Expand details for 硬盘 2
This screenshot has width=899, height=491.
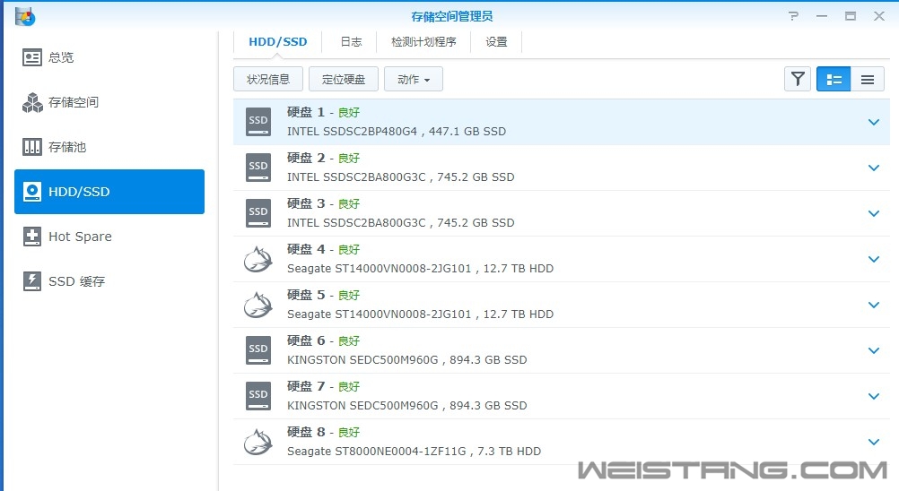click(x=874, y=168)
